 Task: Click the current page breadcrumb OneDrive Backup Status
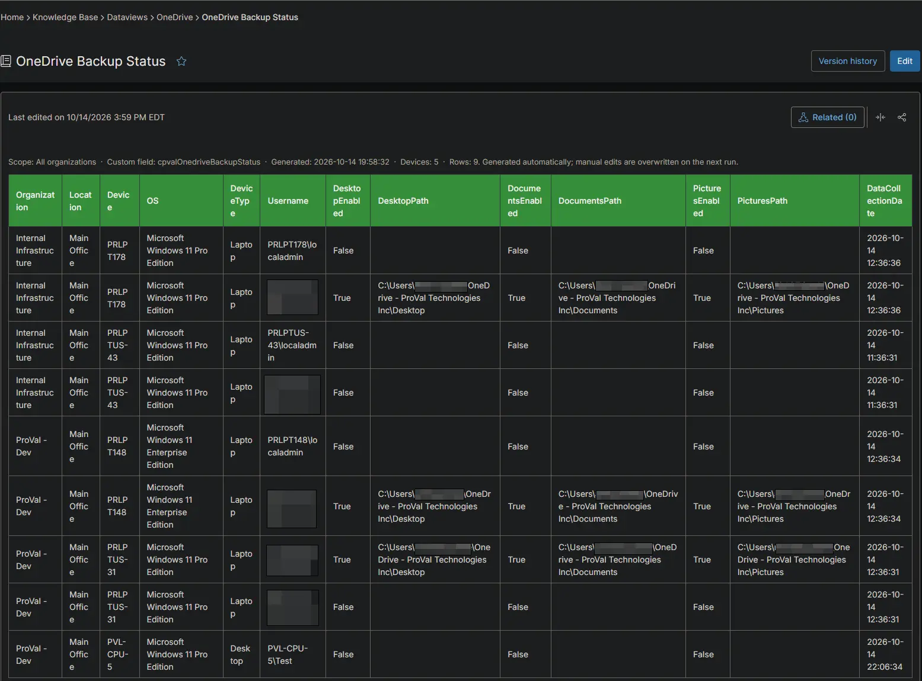coord(250,17)
